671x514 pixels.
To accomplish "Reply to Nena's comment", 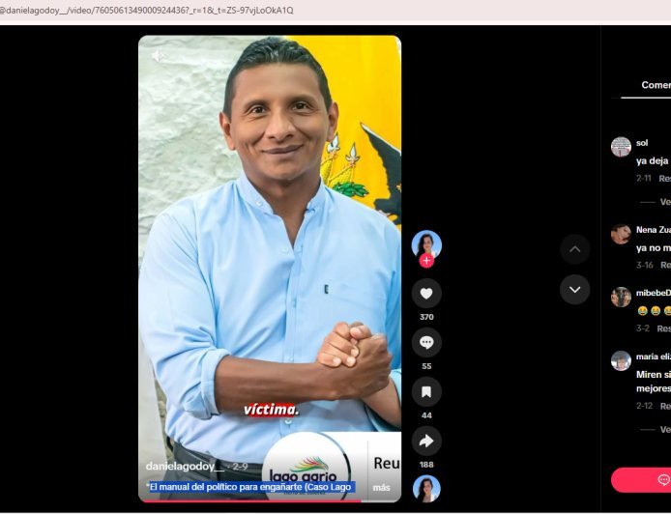I will (665, 265).
